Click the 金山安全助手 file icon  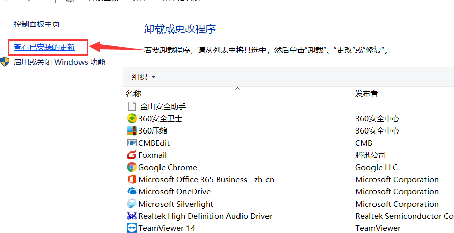pos(132,106)
